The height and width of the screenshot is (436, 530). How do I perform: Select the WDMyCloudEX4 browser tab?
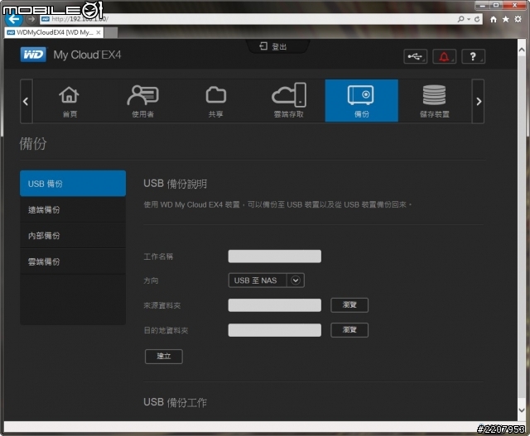(54, 32)
